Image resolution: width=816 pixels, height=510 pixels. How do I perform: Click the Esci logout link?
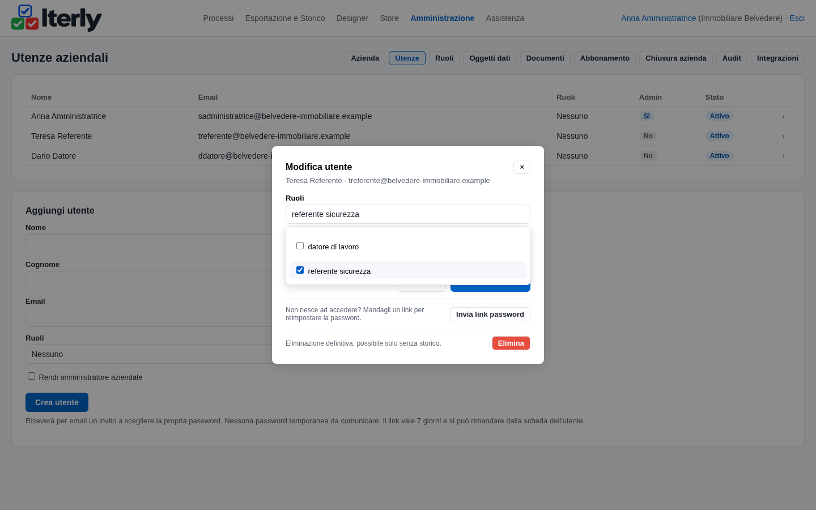pyautogui.click(x=797, y=18)
